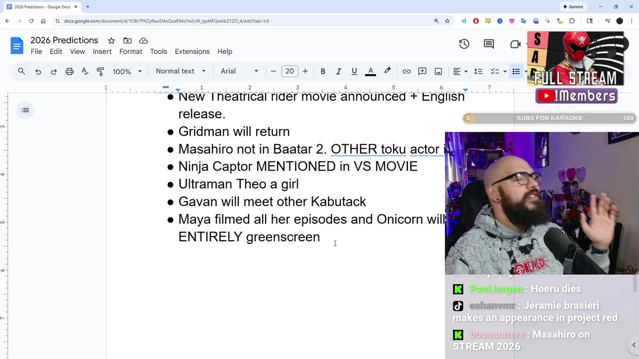Open the pink pig extension

pyautogui.click(x=512, y=21)
